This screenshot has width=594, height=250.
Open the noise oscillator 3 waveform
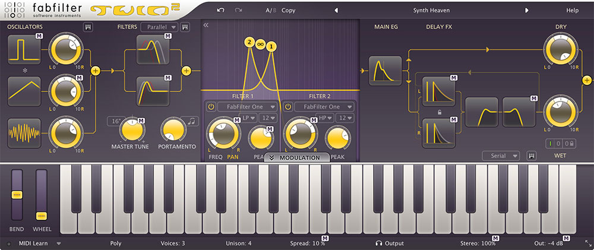pos(24,133)
